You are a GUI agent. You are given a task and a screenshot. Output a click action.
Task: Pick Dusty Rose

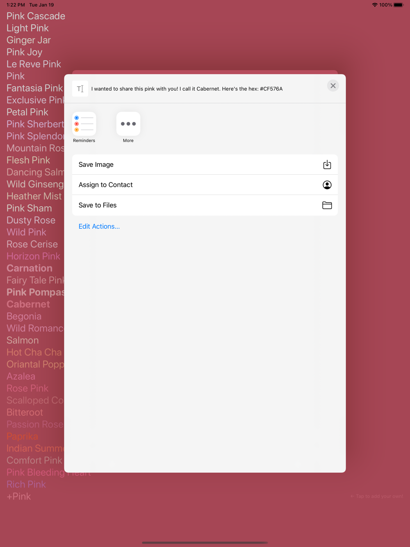31,220
